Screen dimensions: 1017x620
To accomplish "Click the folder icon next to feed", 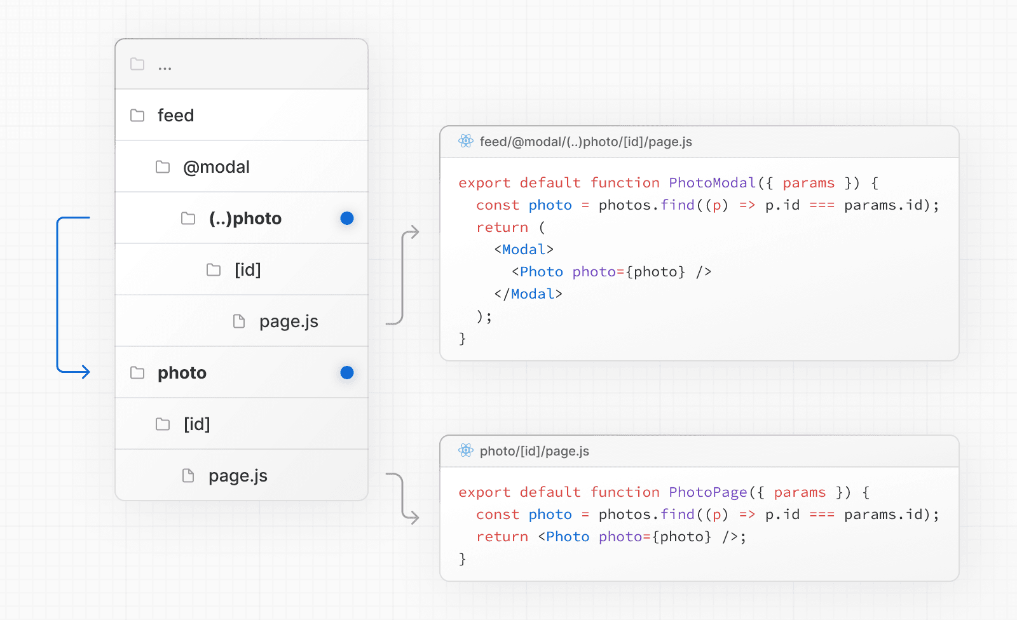I will [x=137, y=115].
